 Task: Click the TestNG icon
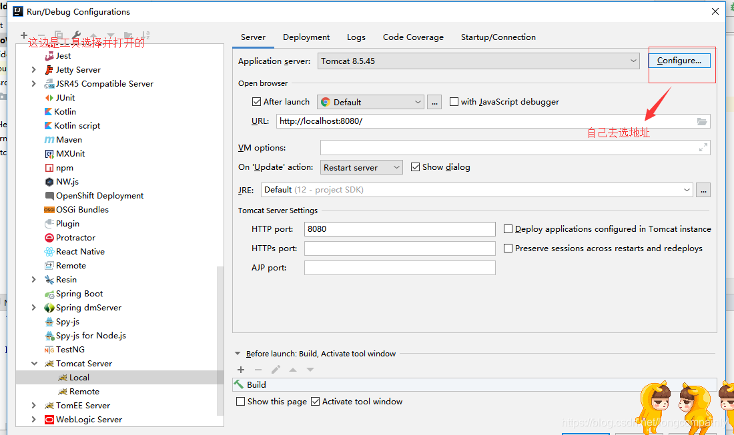click(49, 350)
